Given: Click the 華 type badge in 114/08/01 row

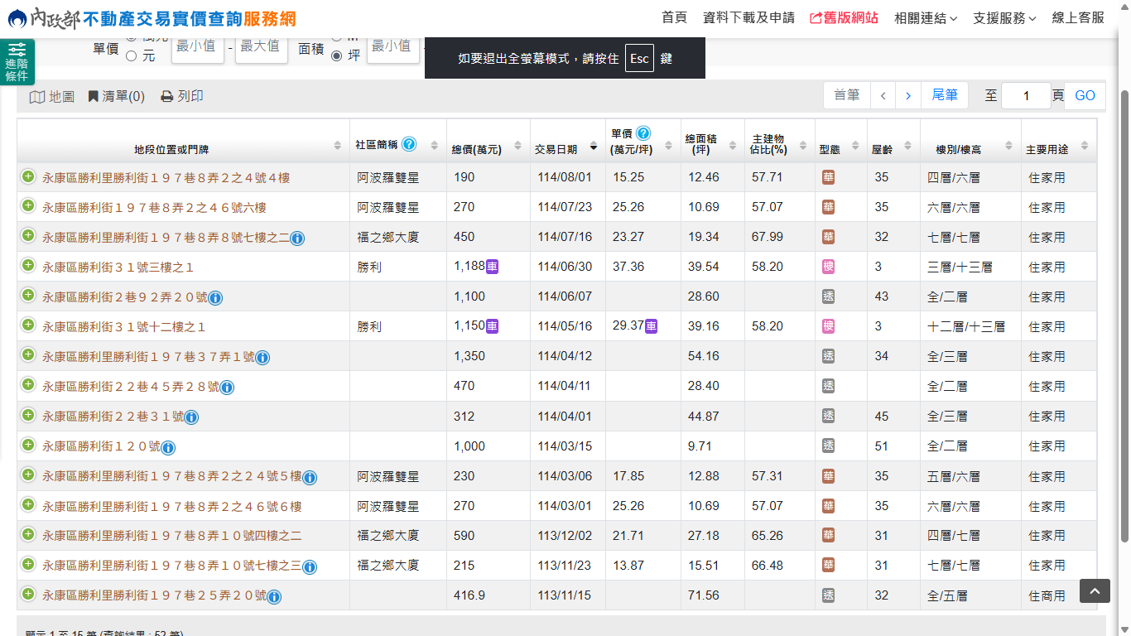Looking at the screenshot, I should (828, 177).
